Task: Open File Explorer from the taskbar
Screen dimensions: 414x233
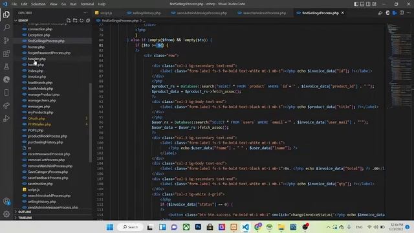Action: (x=281, y=227)
